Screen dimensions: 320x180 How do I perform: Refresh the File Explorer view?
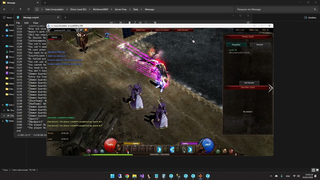pos(28,9)
